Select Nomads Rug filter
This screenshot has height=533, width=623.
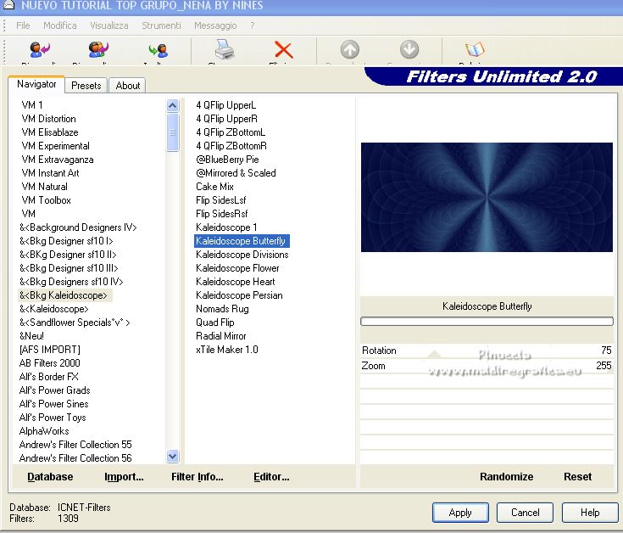[222, 309]
